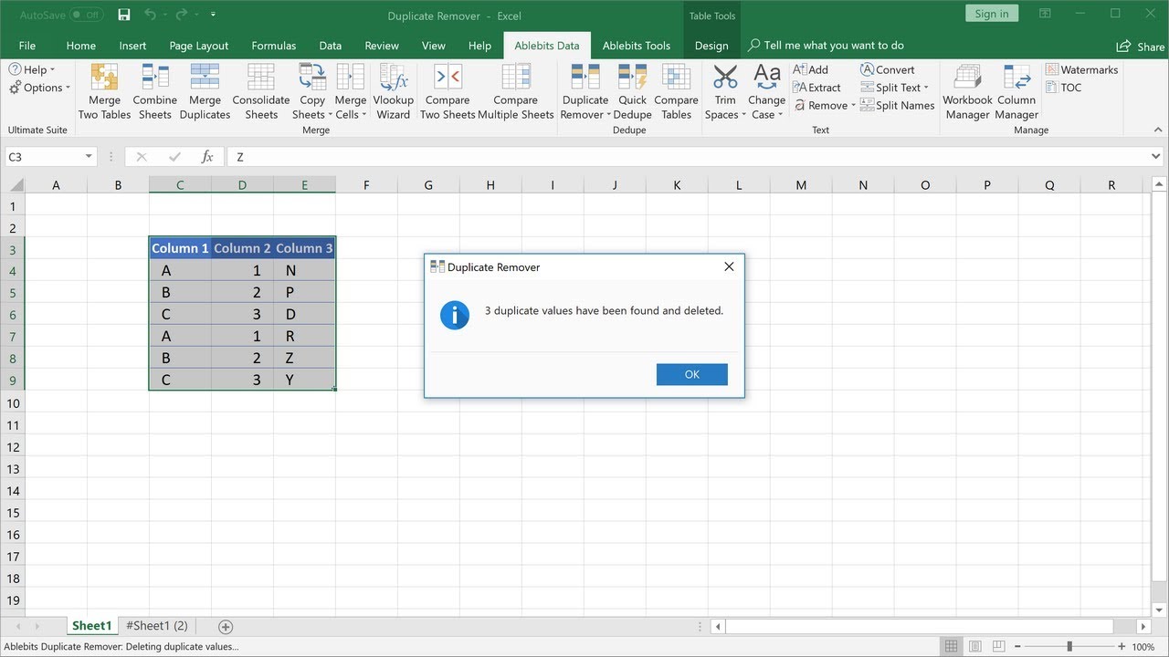1169x657 pixels.
Task: Click the Undo arrow in title bar
Action: pyautogui.click(x=151, y=15)
